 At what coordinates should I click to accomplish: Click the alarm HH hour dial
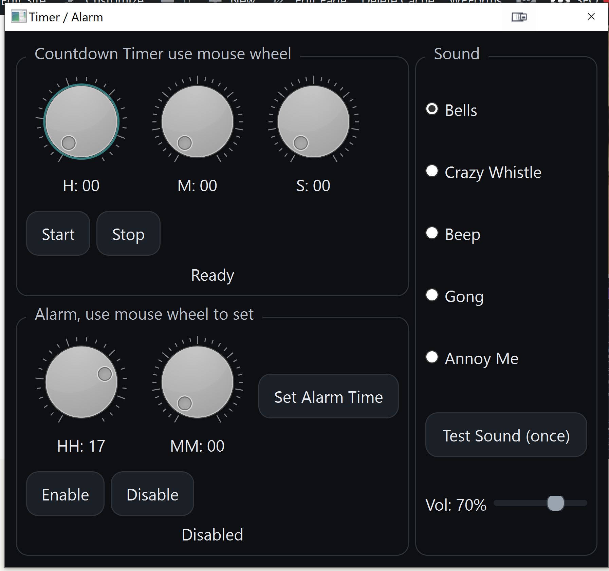(81, 382)
